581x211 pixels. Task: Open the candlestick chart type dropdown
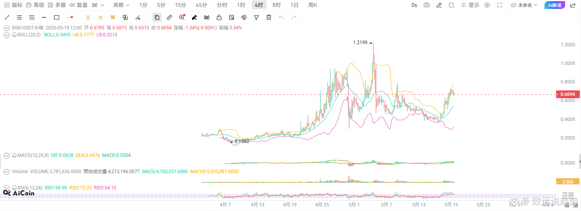tap(98, 5)
